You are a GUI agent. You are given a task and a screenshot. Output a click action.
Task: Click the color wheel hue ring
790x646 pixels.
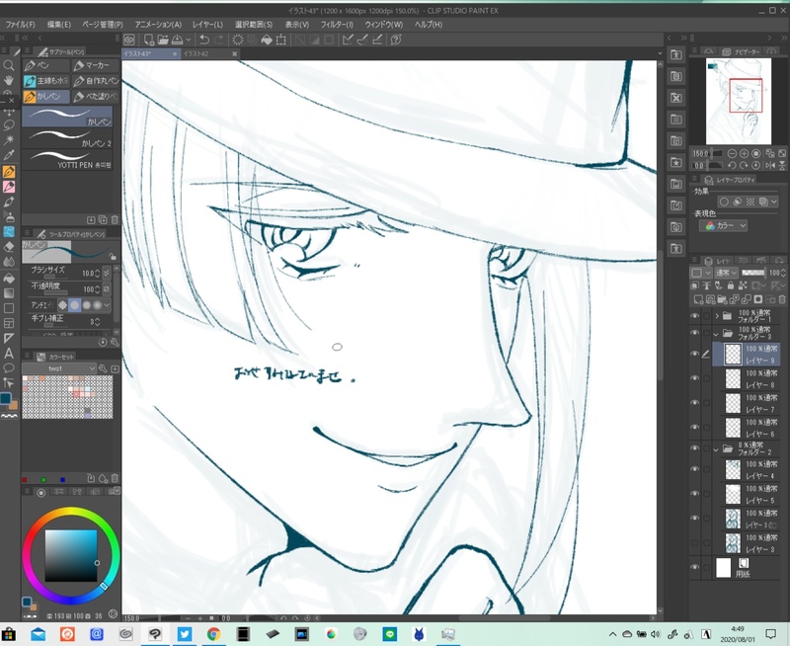point(71,512)
